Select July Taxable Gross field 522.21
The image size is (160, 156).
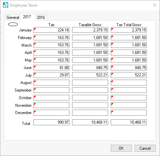click(x=90, y=75)
